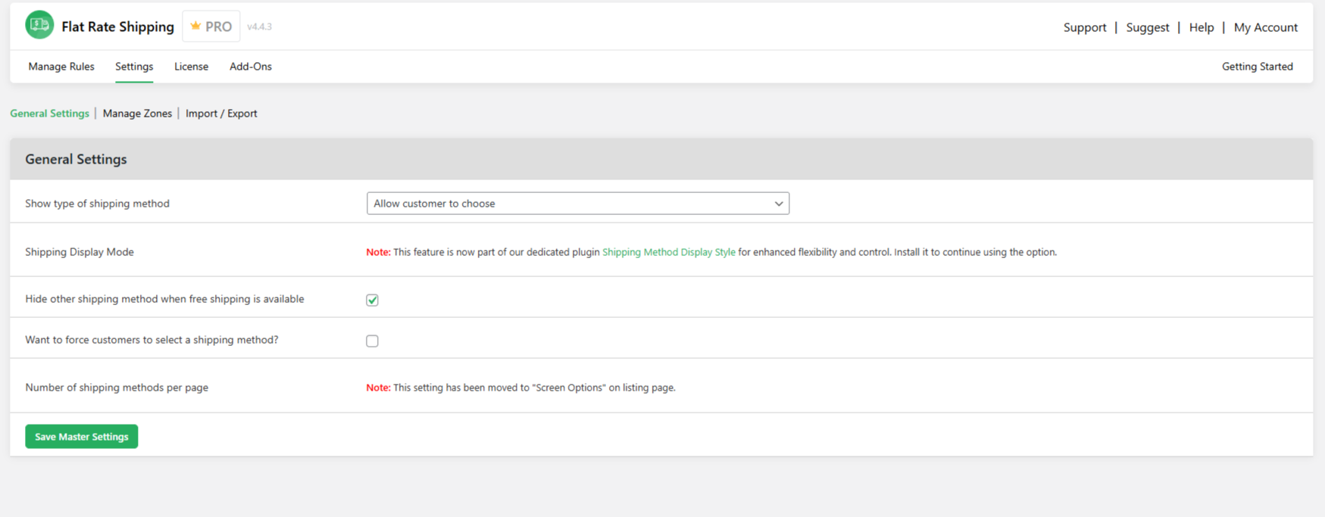Select General Settings sub-navigation link
The image size is (1325, 517).
pyautogui.click(x=49, y=114)
